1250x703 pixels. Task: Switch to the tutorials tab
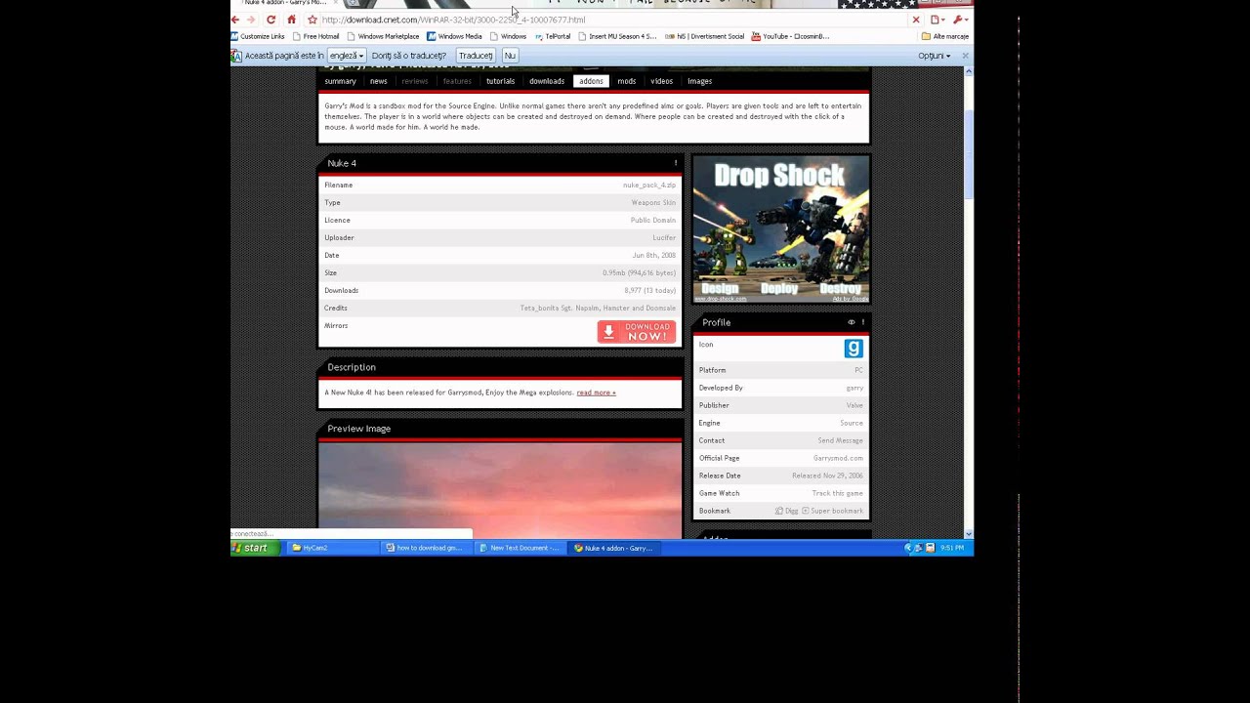[x=500, y=81]
